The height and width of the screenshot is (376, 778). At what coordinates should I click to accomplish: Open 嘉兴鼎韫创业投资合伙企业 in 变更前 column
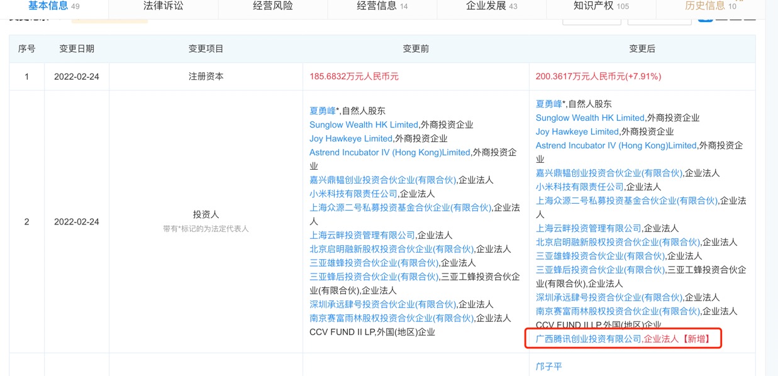tap(382, 180)
